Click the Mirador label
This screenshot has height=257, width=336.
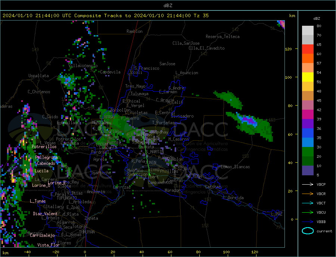[x=172, y=190]
